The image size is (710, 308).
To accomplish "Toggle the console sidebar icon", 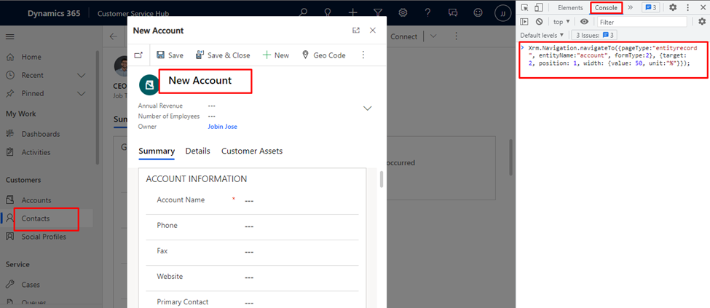I will [x=524, y=22].
